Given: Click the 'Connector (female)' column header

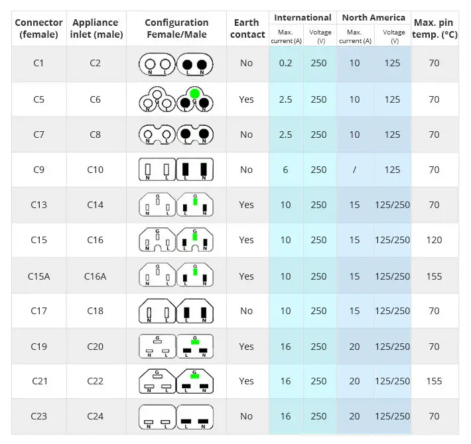Looking at the screenshot, I should (39, 28).
